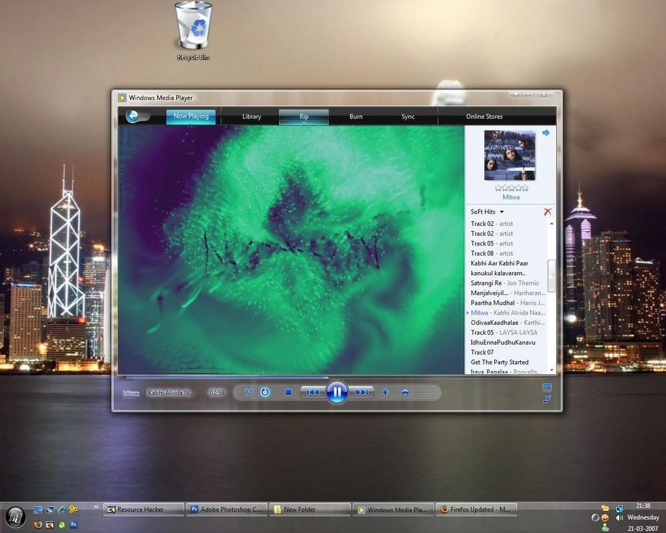Viewport: 666px width, 533px height.
Task: Switch to the Burn tab
Action: tap(356, 116)
